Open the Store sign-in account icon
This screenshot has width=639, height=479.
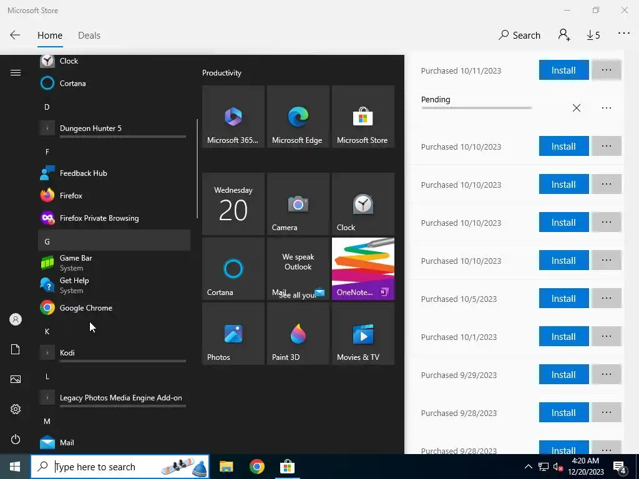[x=564, y=35]
